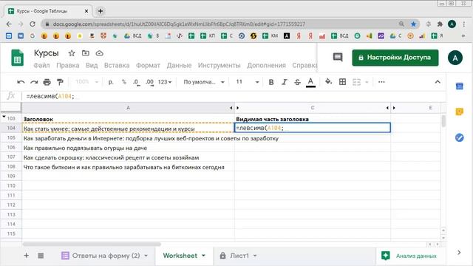This screenshot has width=473, height=266.
Task: Open the font family dropdown
Action: coord(204,82)
